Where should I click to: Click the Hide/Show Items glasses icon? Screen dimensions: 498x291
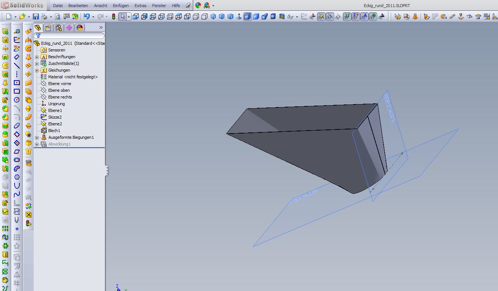click(x=290, y=16)
